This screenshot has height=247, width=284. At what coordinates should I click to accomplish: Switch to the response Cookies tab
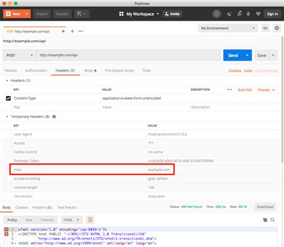coord(22,207)
